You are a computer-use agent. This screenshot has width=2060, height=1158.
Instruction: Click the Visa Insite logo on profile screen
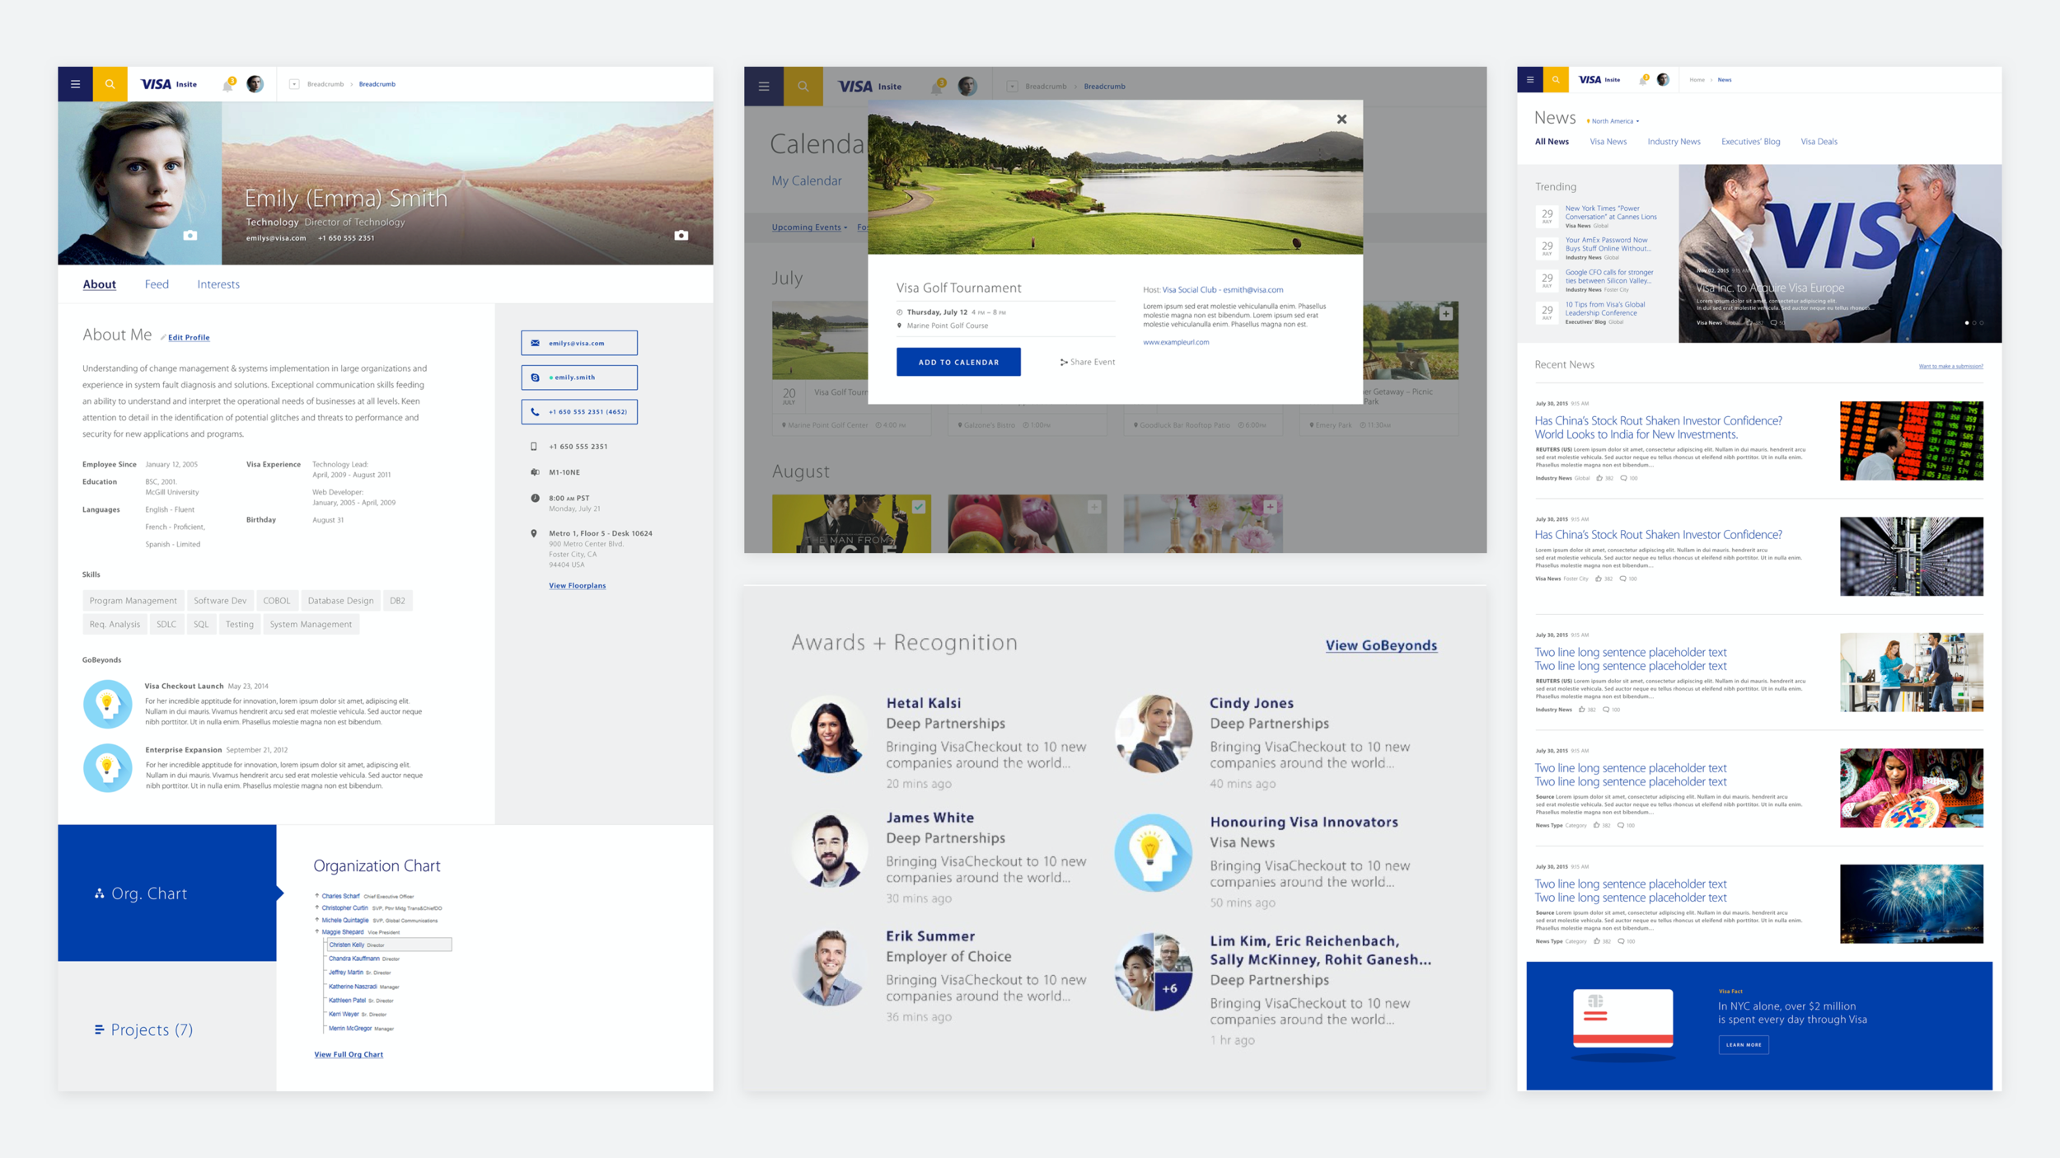(x=169, y=84)
